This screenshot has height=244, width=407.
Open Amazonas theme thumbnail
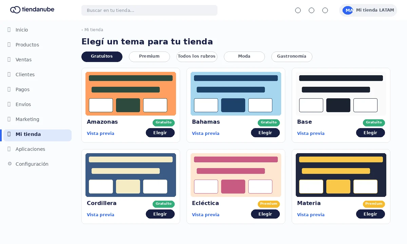[131, 94]
